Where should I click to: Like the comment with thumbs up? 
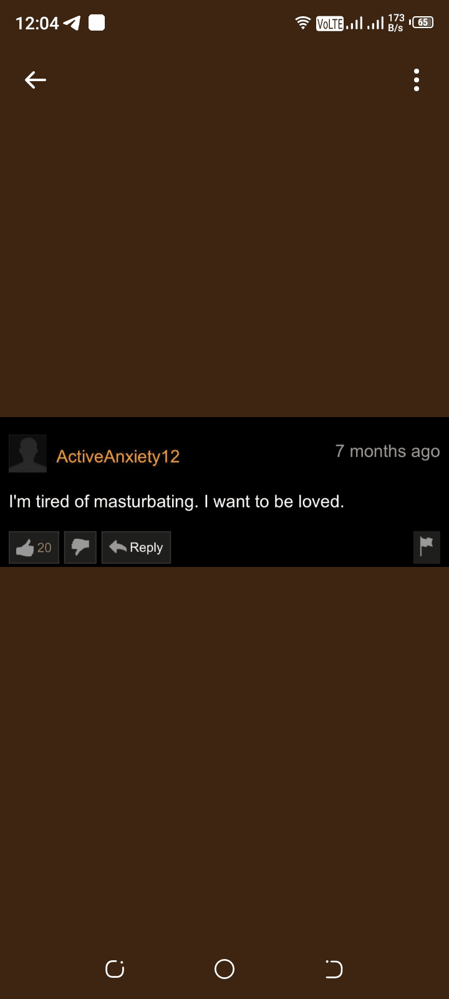click(34, 548)
